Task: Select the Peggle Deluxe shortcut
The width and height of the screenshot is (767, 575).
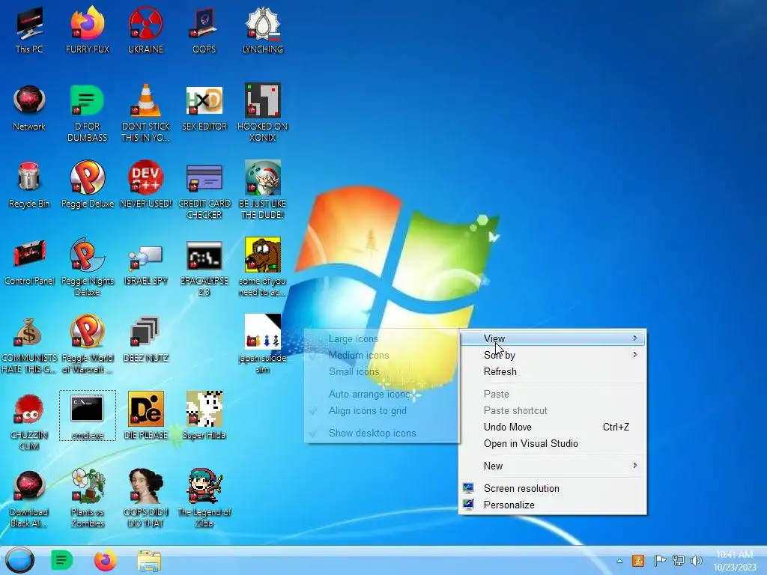Action: point(88,184)
